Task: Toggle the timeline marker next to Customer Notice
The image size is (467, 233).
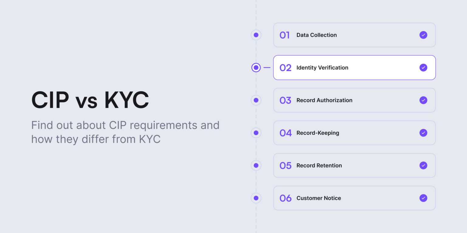Action: pos(256,198)
